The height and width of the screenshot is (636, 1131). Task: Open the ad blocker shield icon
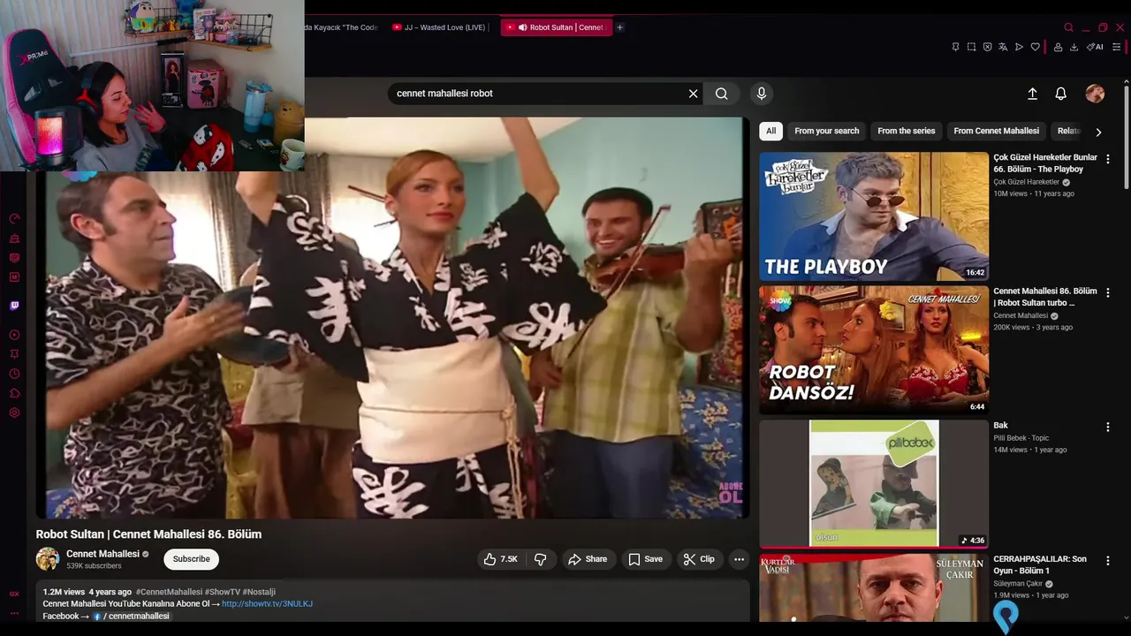[x=987, y=47]
